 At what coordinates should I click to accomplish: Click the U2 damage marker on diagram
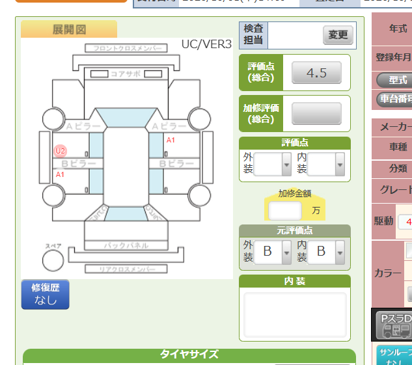[60, 151]
